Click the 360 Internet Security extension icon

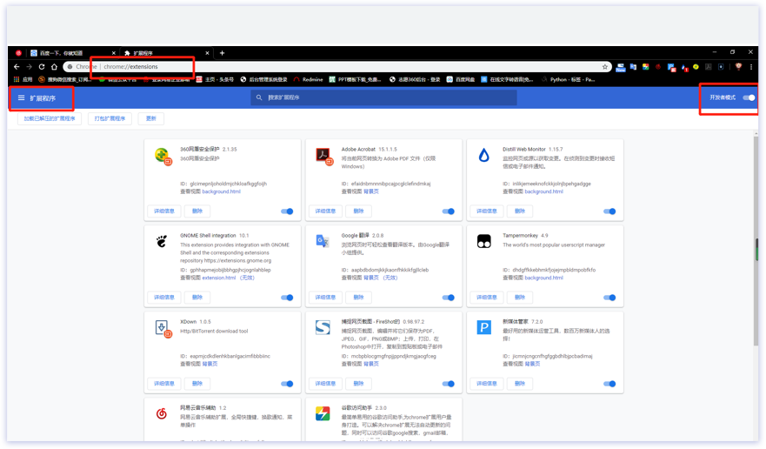[163, 157]
